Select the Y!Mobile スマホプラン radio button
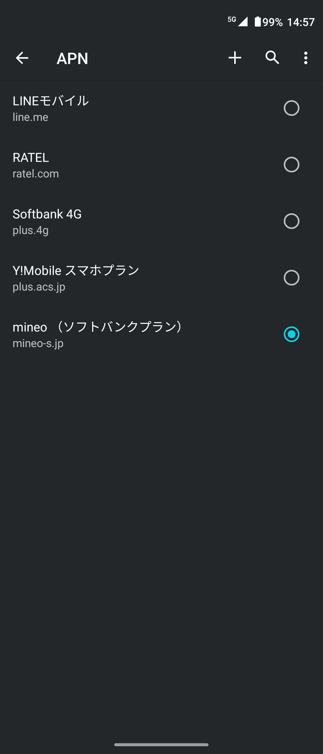The width and height of the screenshot is (323, 754). (291, 278)
